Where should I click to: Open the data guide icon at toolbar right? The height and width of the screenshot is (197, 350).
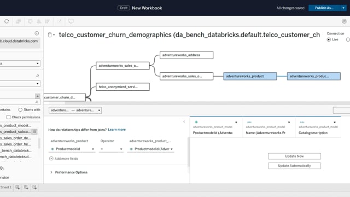pyautogui.click(x=344, y=21)
